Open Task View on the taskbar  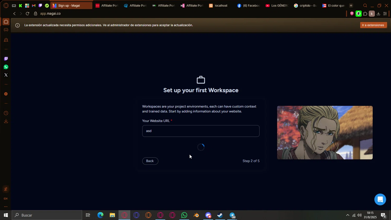pyautogui.click(x=88, y=215)
